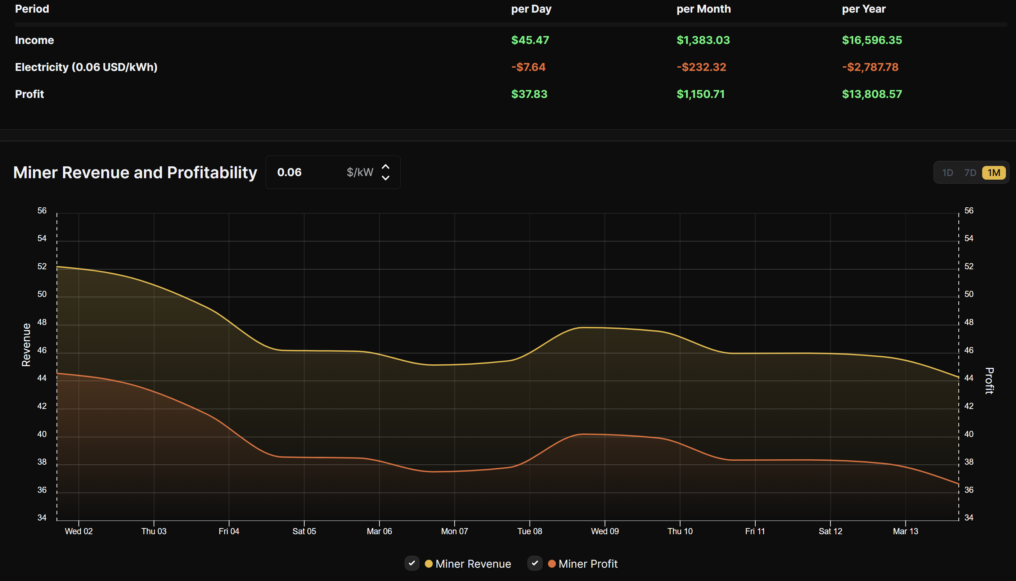Click the Profit per Year value $13,808.57

coord(872,94)
